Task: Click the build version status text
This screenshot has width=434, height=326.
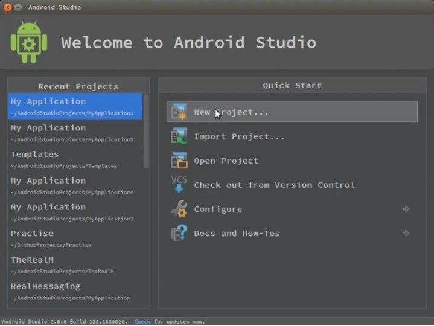Action: (65, 322)
